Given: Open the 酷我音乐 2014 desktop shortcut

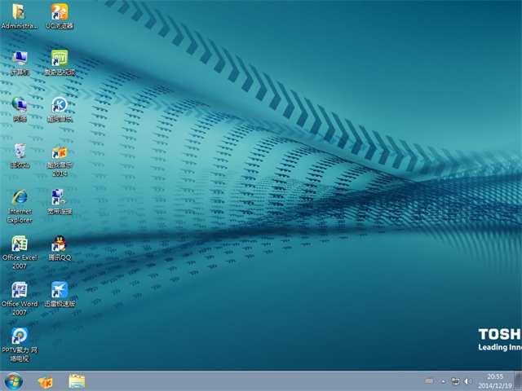Looking at the screenshot, I should [x=59, y=155].
